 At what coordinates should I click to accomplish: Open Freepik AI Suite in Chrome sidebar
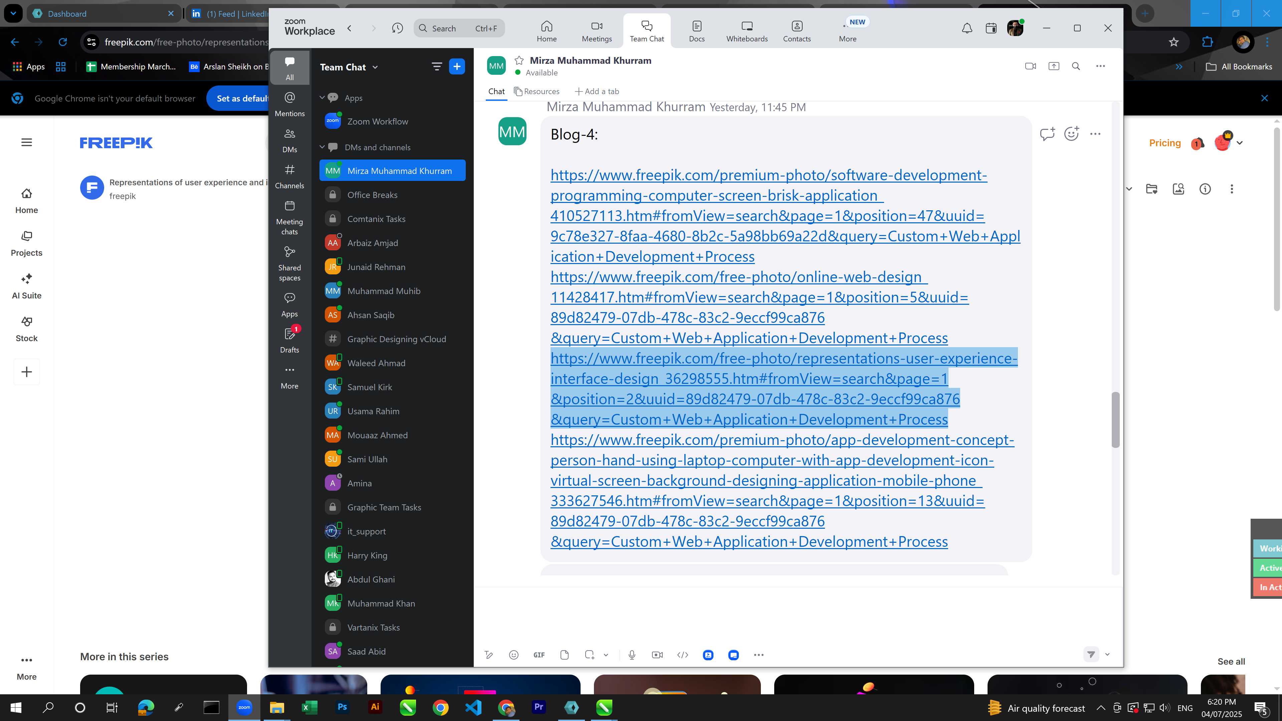(x=27, y=286)
